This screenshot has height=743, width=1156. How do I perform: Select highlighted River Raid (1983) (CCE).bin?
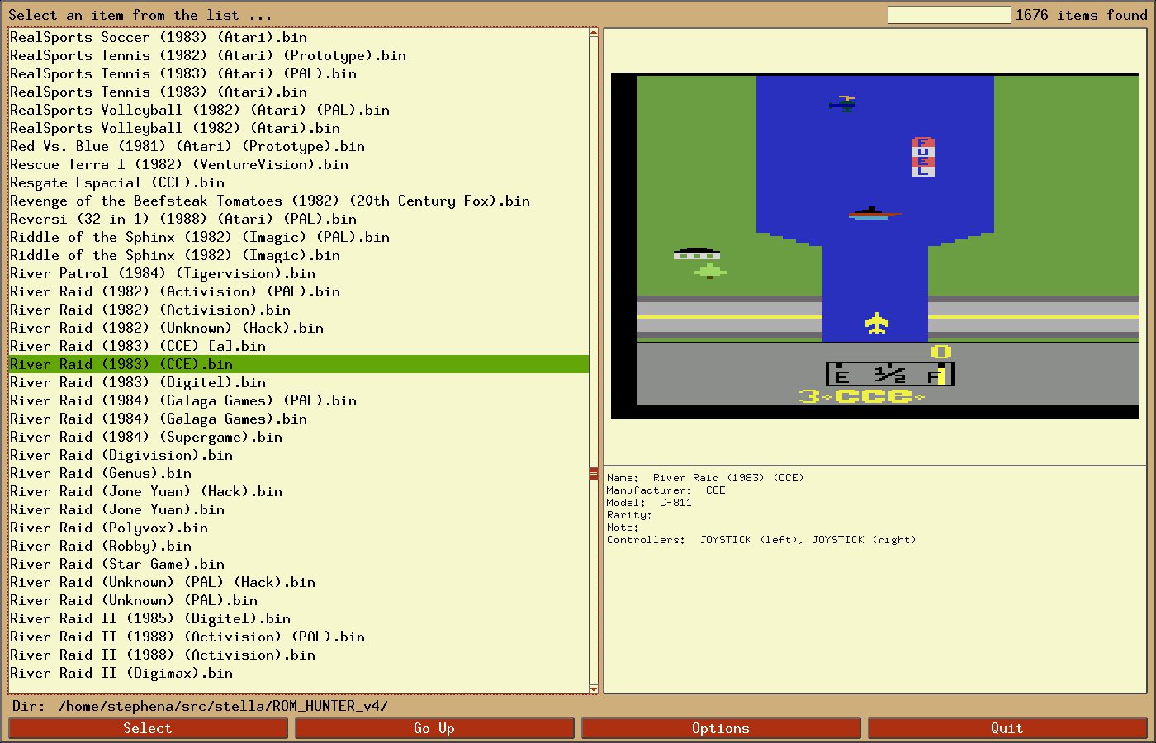point(121,364)
